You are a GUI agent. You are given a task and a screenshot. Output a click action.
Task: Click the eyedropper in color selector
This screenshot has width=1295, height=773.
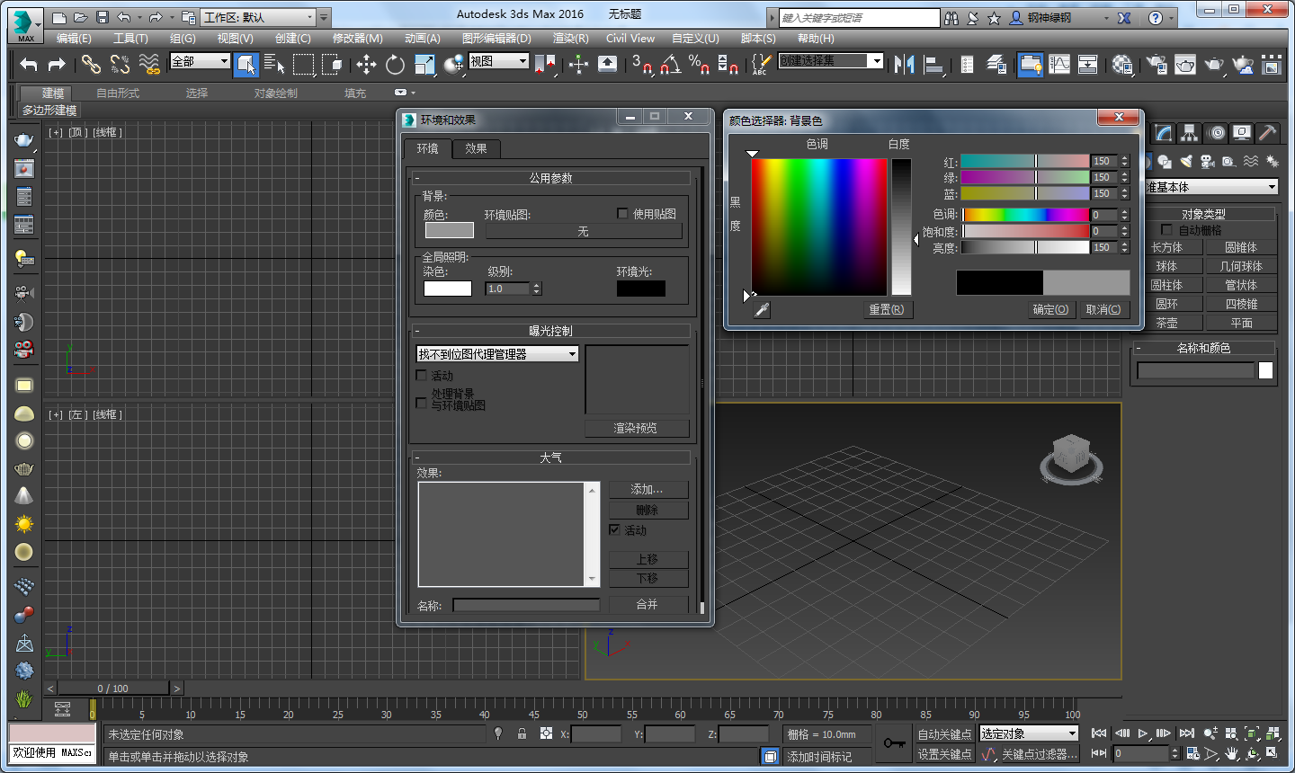[x=762, y=309]
